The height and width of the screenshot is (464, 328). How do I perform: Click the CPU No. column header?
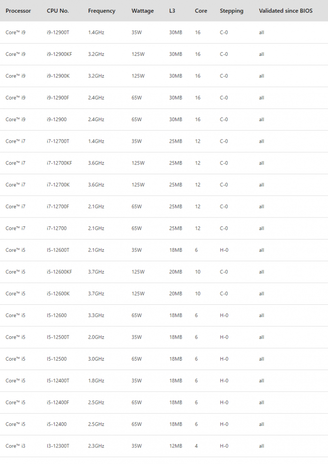57,11
